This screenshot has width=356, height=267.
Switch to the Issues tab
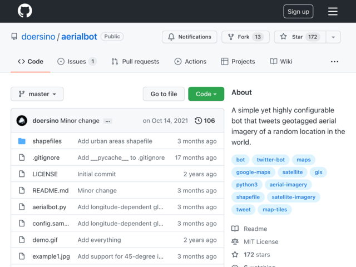(x=77, y=62)
